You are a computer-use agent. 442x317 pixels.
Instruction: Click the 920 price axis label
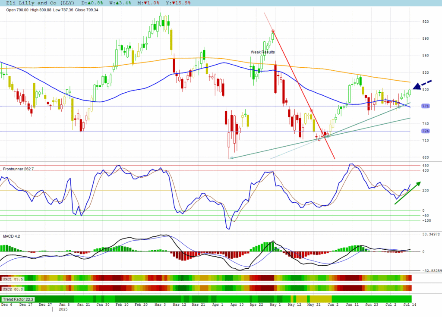(x=425, y=22)
